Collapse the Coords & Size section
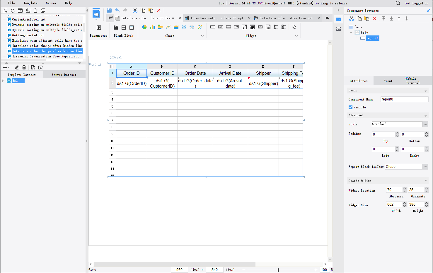Viewport: 433px width, 273px height. [426, 180]
